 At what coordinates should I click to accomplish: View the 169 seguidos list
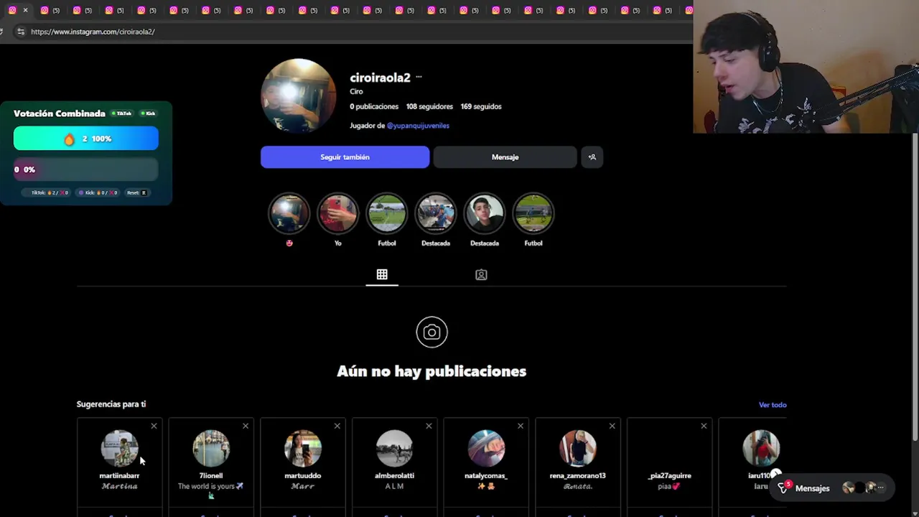pos(481,106)
